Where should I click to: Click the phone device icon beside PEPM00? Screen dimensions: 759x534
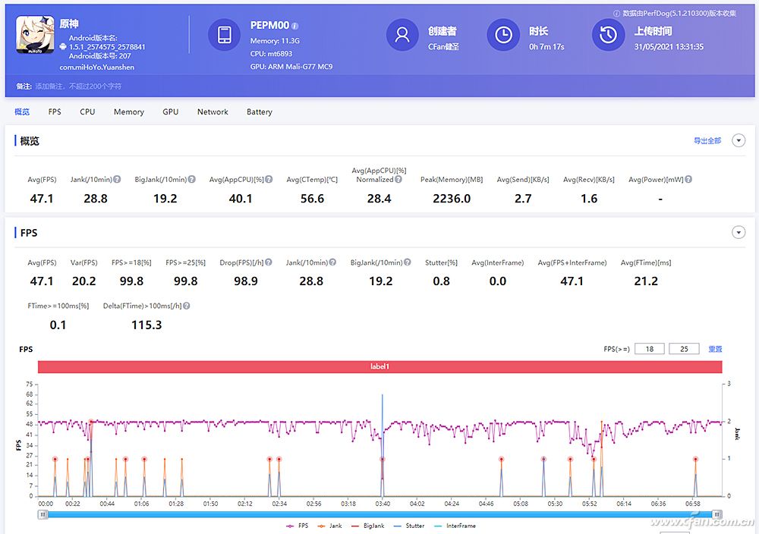[224, 35]
